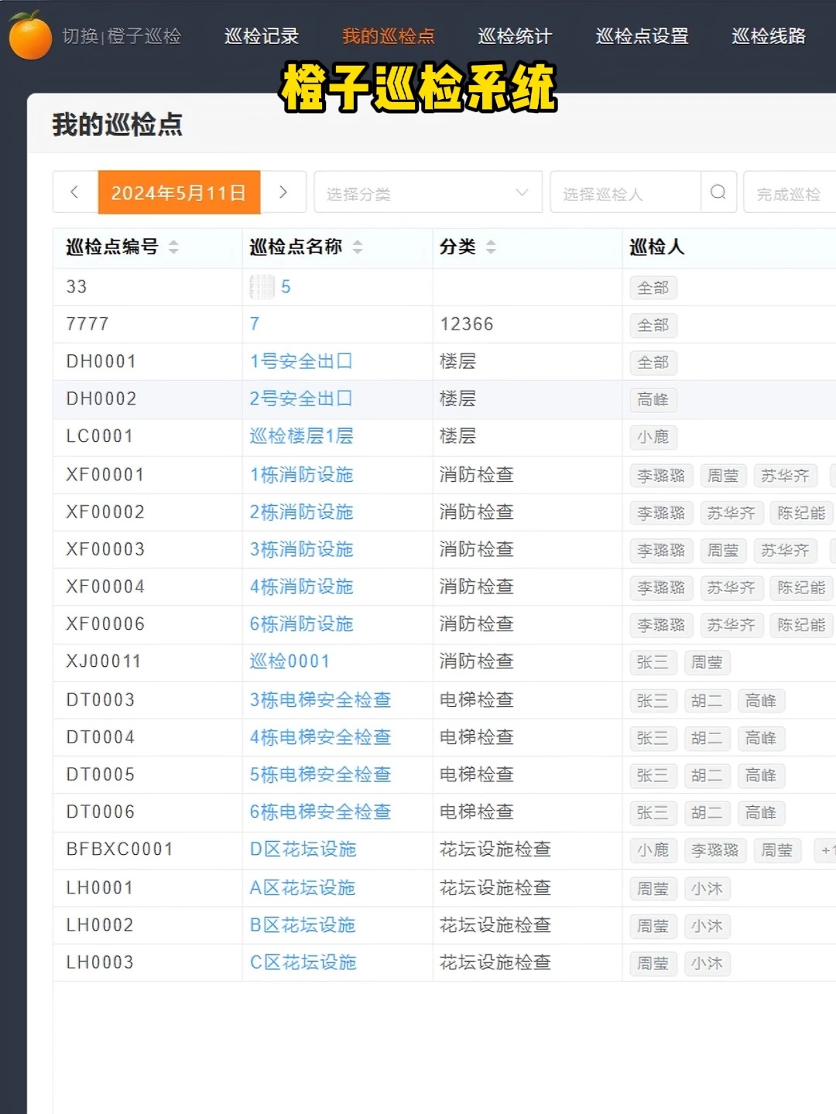Open the 完成巡检 filter dropdown
Image resolution: width=836 pixels, height=1114 pixels.
(788, 193)
